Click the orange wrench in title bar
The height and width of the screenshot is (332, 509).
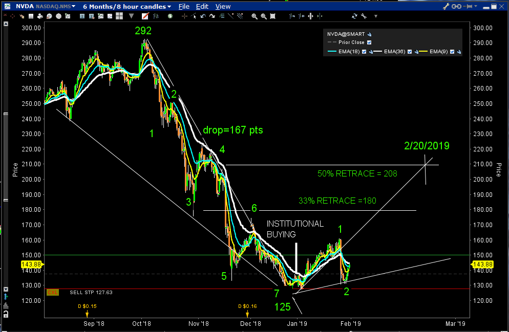point(446,6)
